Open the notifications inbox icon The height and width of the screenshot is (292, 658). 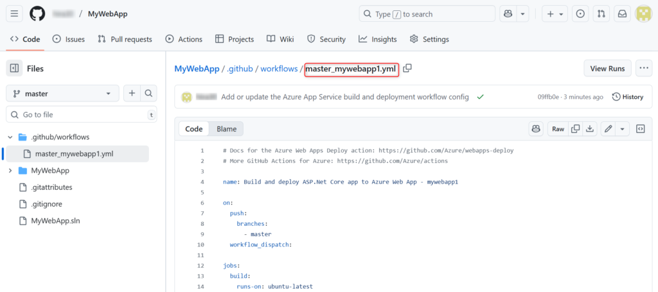tap(622, 14)
